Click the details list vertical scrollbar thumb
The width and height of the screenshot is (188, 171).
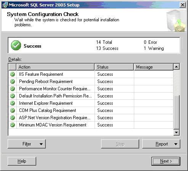click(x=177, y=112)
